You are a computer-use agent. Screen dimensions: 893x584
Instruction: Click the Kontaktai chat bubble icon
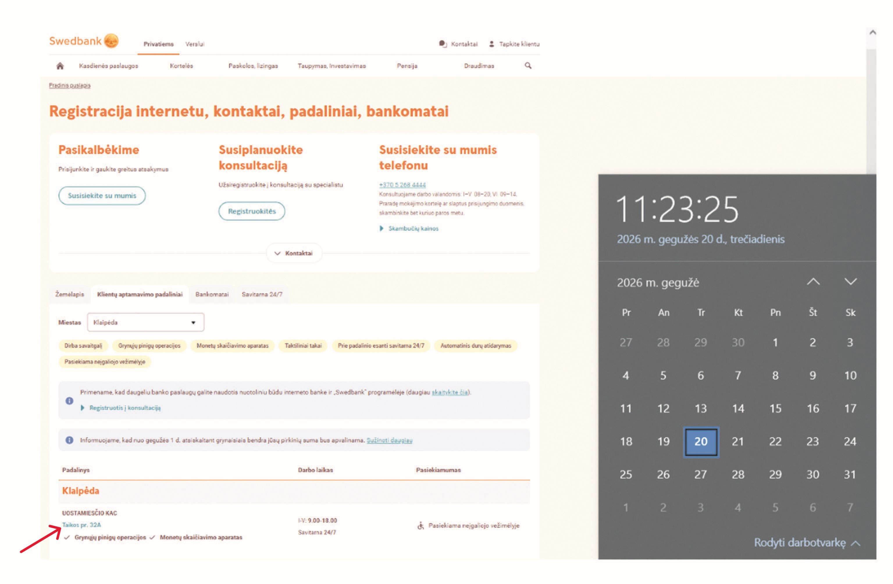pyautogui.click(x=443, y=44)
